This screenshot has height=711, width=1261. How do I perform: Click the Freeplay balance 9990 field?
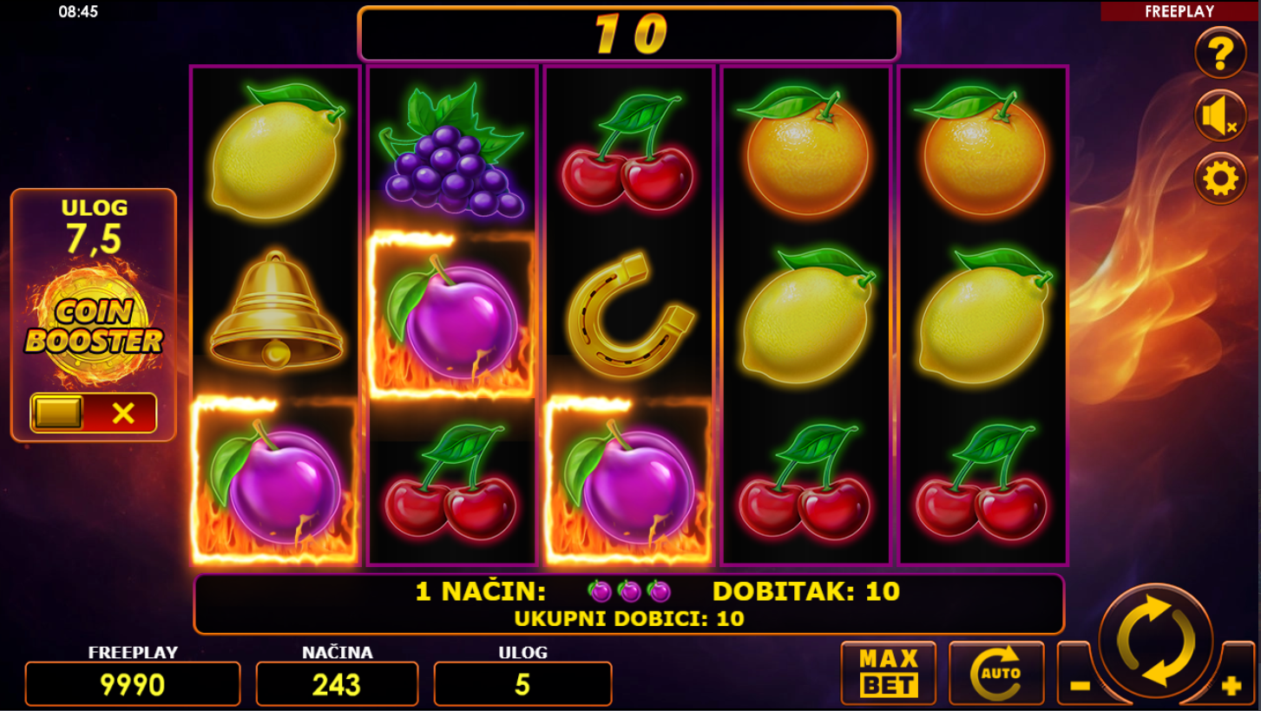[x=133, y=684]
